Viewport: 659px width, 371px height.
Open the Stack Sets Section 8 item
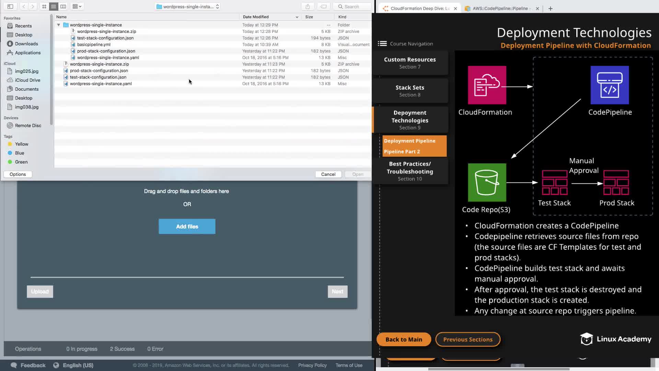[410, 91]
